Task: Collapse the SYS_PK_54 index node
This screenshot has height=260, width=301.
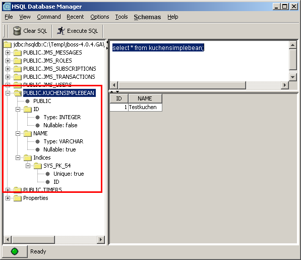Action: point(28,166)
